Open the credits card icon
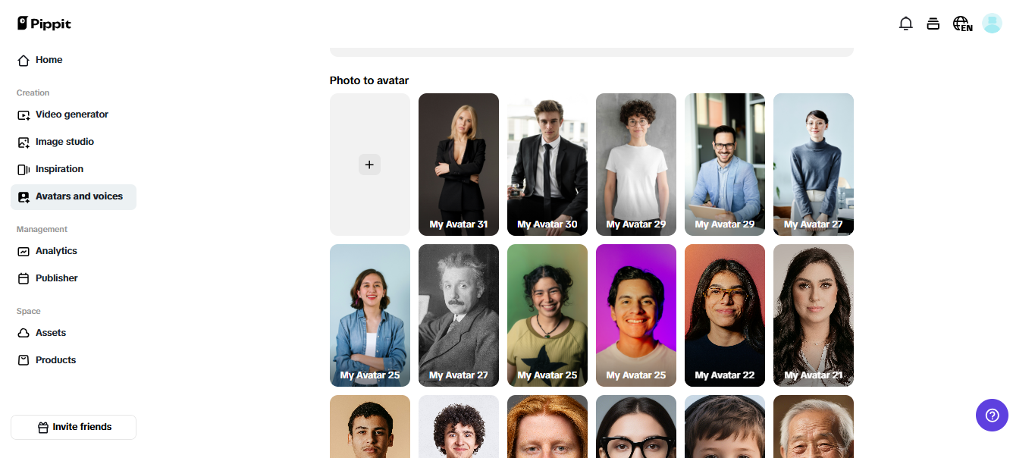This screenshot has width=1035, height=458. tap(933, 24)
